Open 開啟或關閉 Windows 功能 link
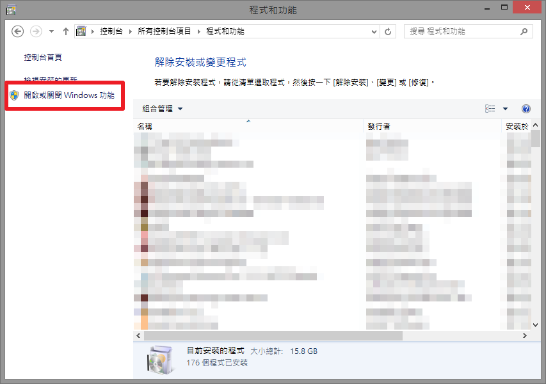 [69, 95]
